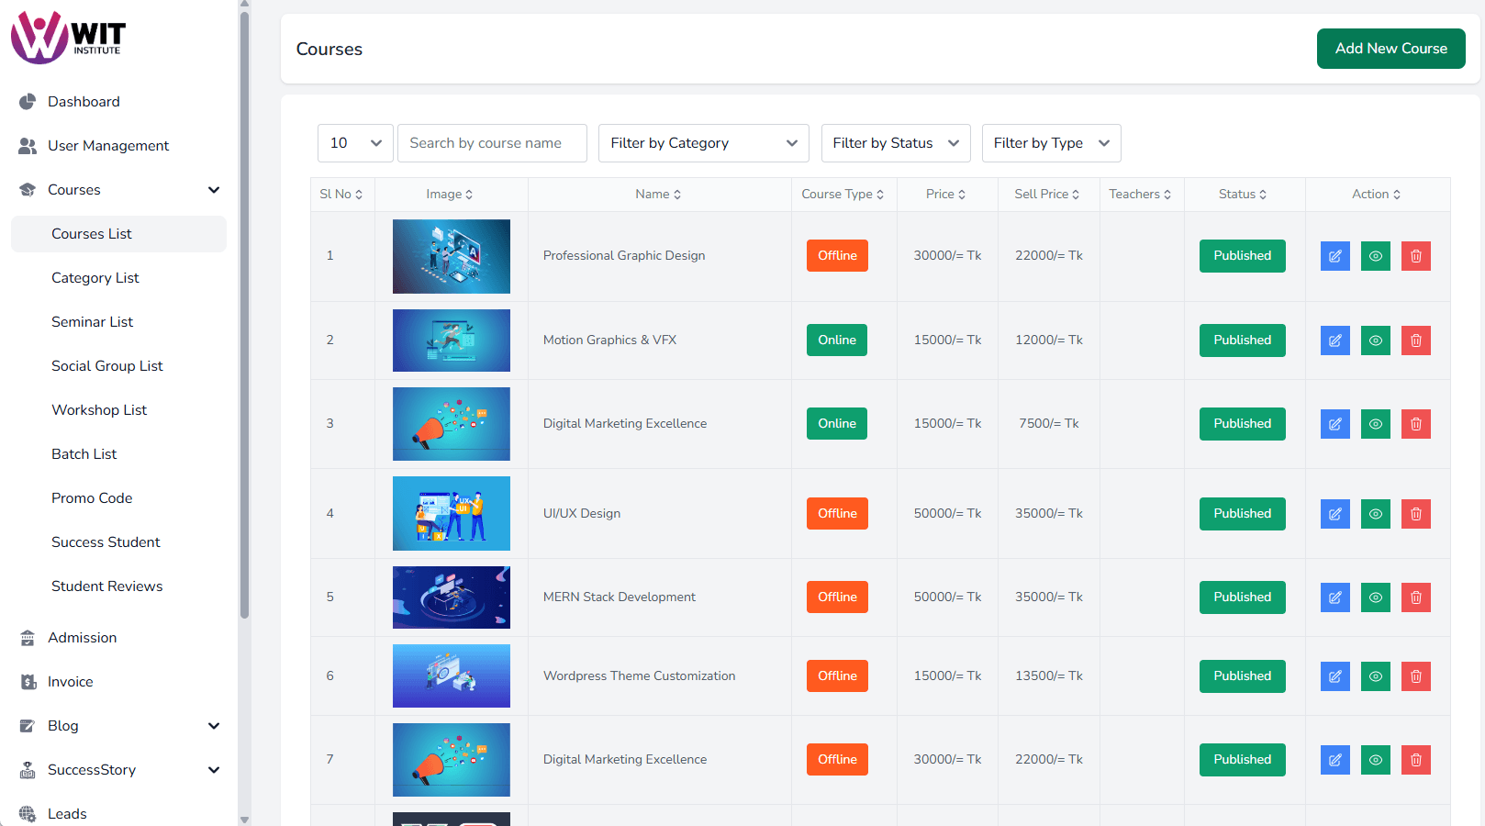Click the Search by course name field
Image resolution: width=1485 pixels, height=826 pixels.
coord(492,143)
